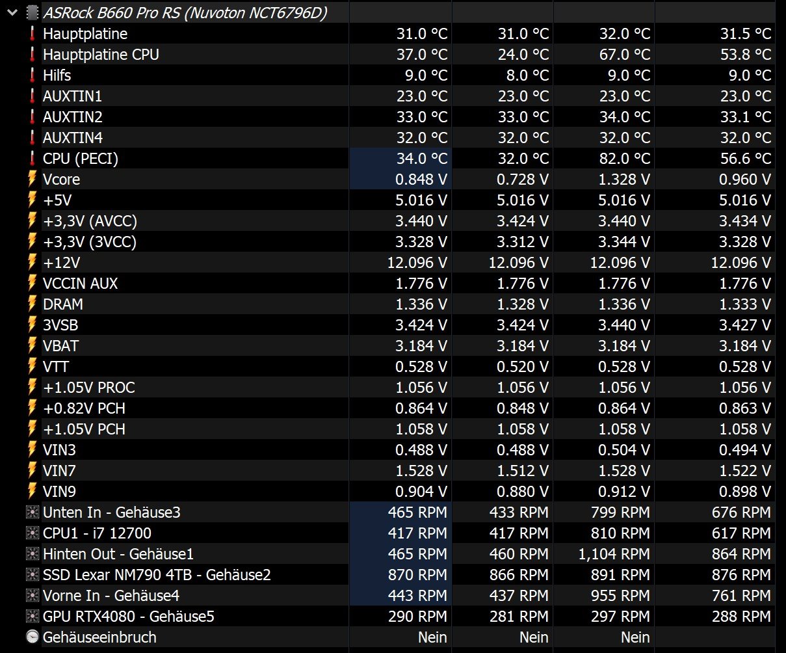Viewport: 786px width, 653px height.
Task: Click the thermometer icon for AUXTIN2
Action: coord(33,117)
